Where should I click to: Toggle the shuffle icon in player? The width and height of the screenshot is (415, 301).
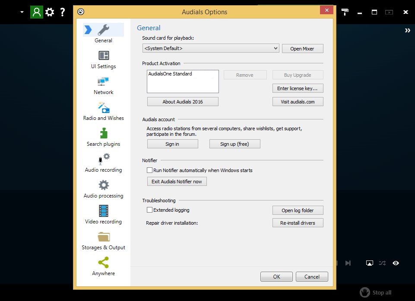382,263
